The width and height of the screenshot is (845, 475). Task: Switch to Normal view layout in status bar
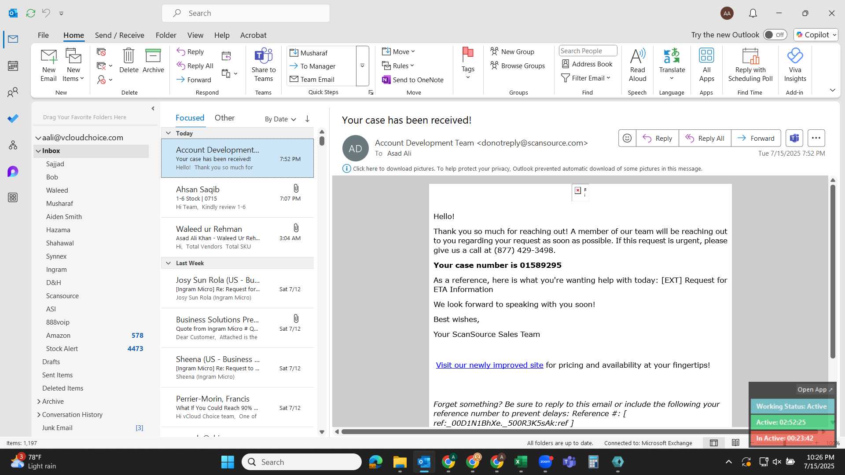tap(713, 443)
